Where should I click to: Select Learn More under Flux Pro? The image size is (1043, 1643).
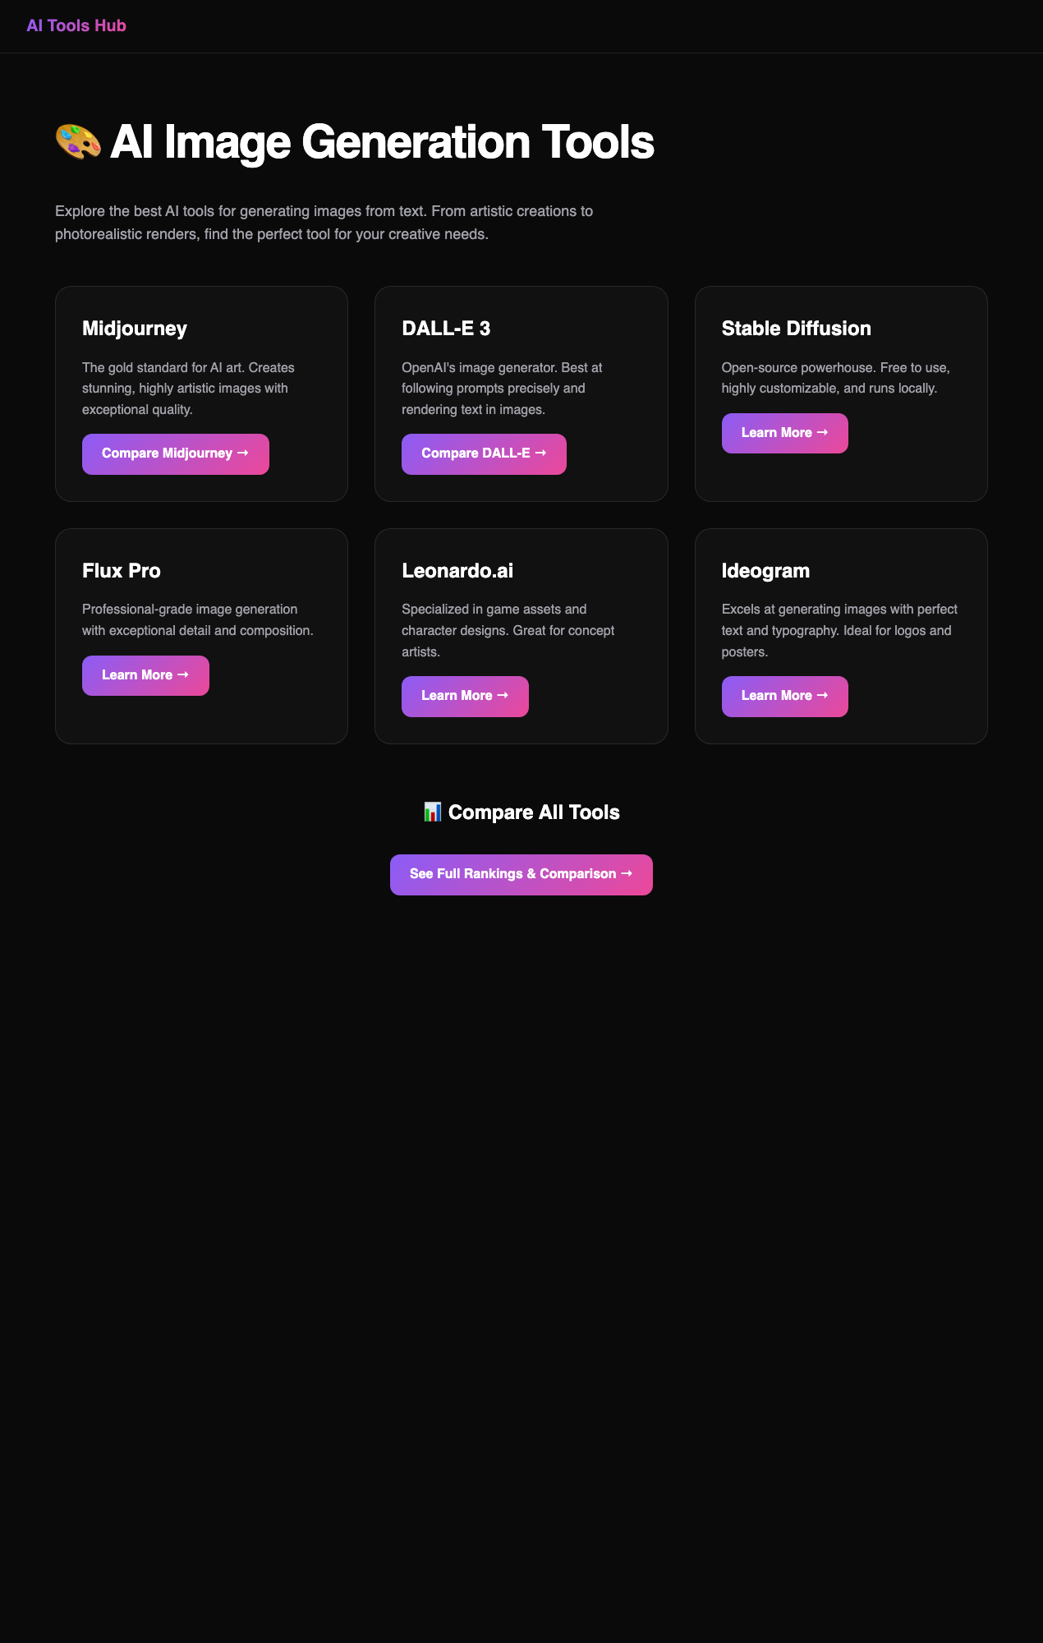tap(145, 674)
